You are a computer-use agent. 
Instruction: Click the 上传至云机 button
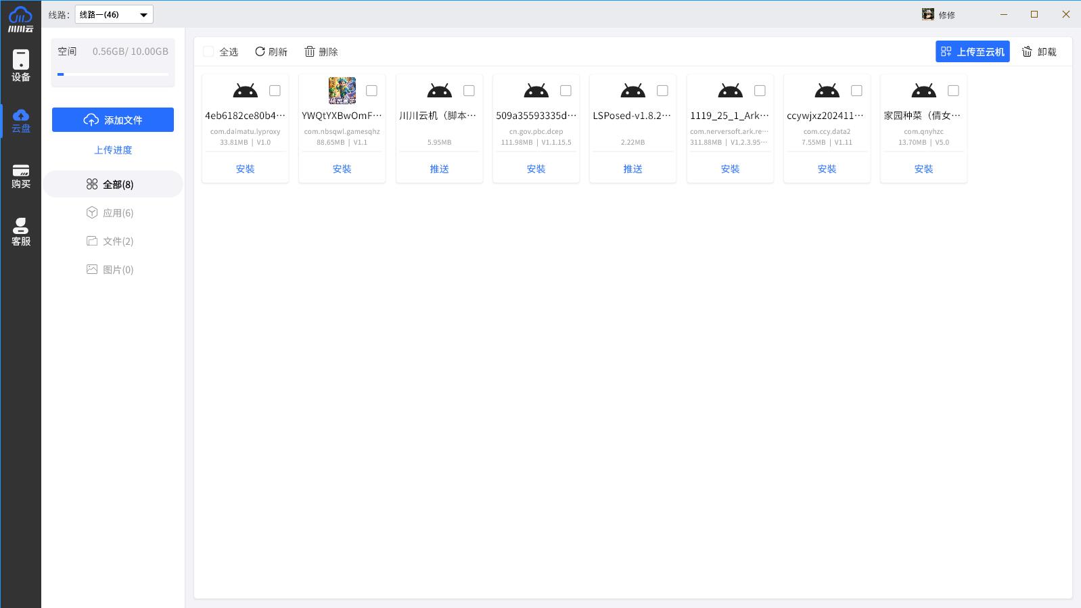point(972,51)
